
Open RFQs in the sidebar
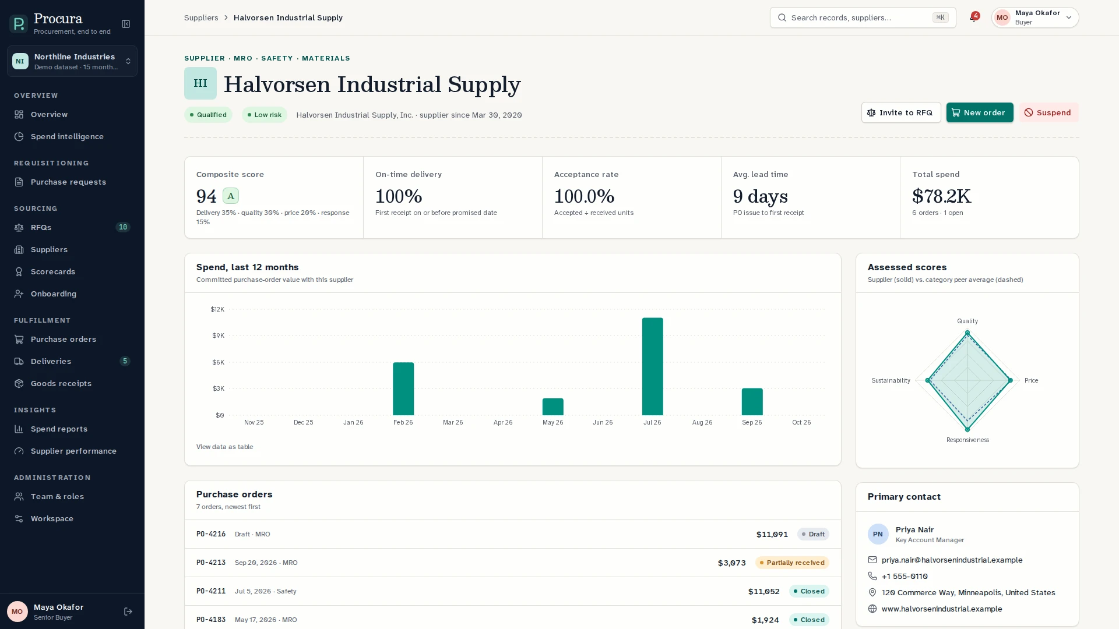pyautogui.click(x=72, y=228)
